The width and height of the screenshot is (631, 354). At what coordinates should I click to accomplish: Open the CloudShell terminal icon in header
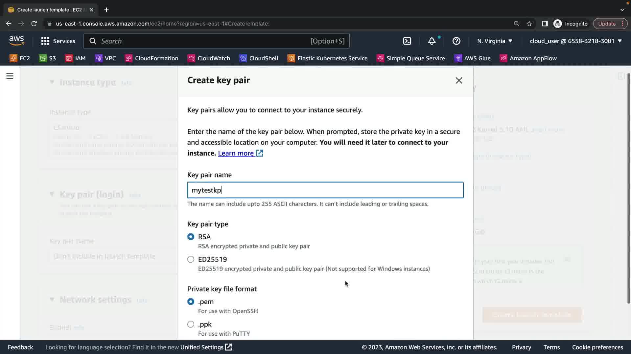pos(407,41)
